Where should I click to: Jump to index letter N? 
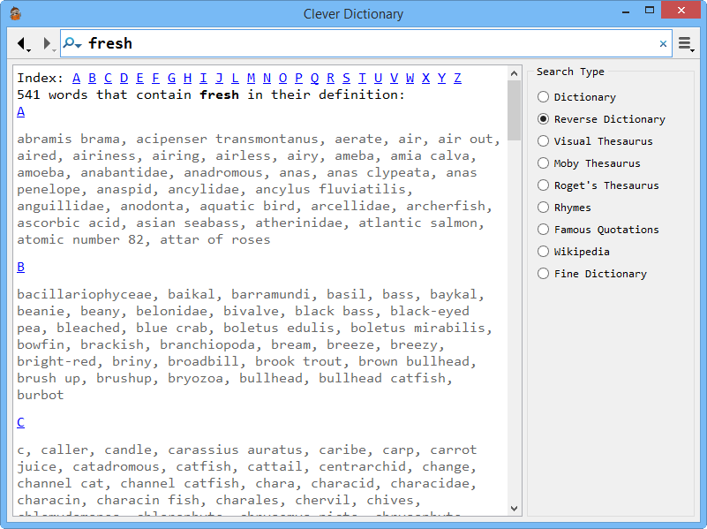(x=267, y=78)
